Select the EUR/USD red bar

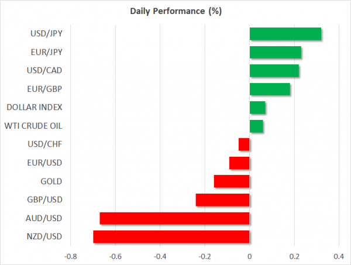pyautogui.click(x=239, y=163)
